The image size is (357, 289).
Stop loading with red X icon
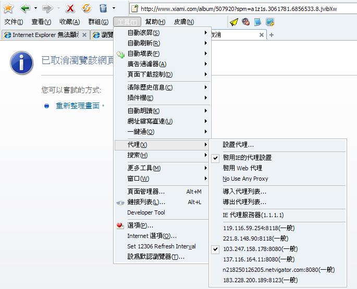pyautogui.click(x=70, y=8)
